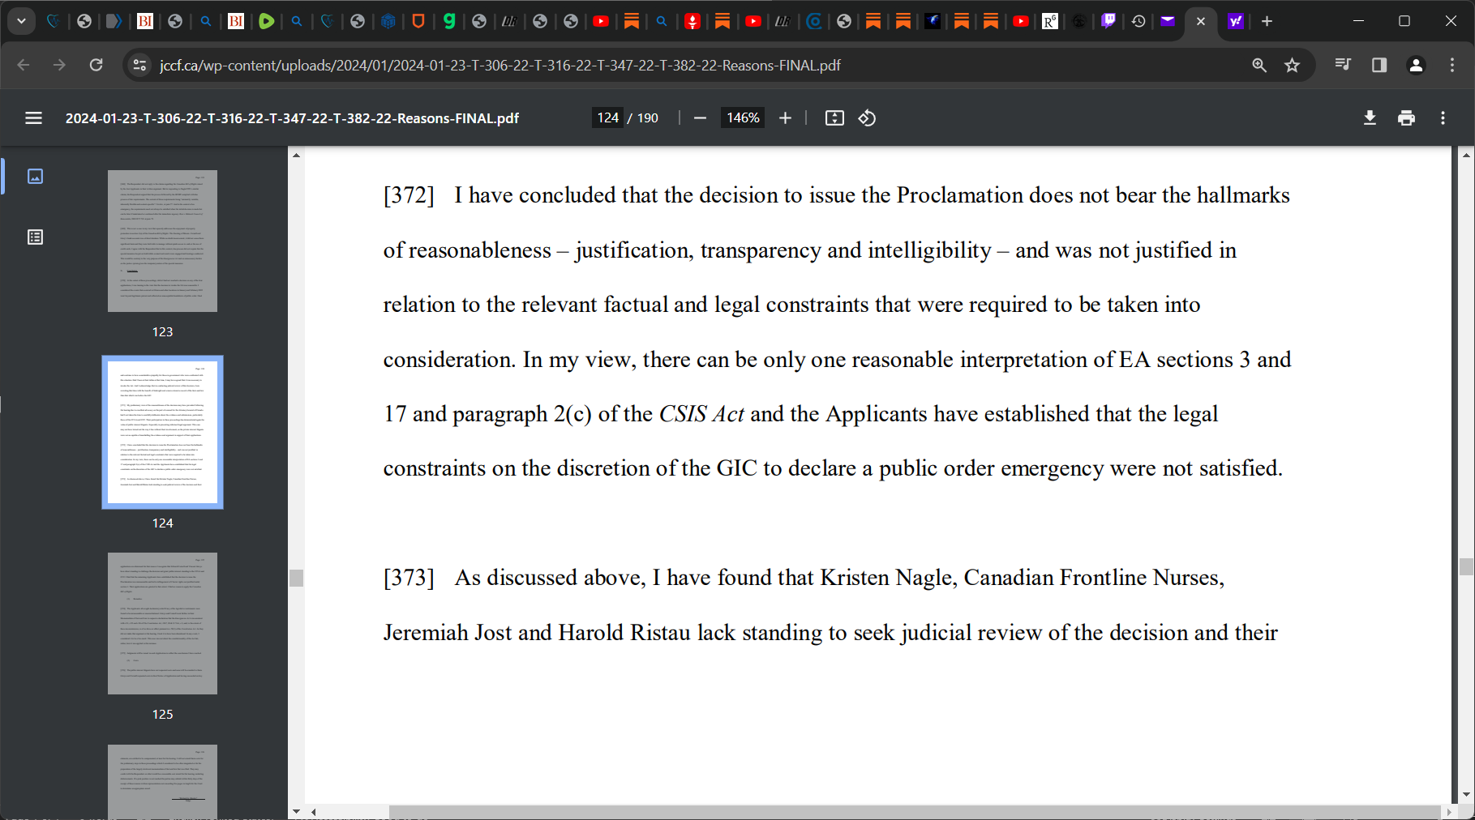Switch to the orange shield favicon tab
The width and height of the screenshot is (1475, 820).
click(x=418, y=21)
